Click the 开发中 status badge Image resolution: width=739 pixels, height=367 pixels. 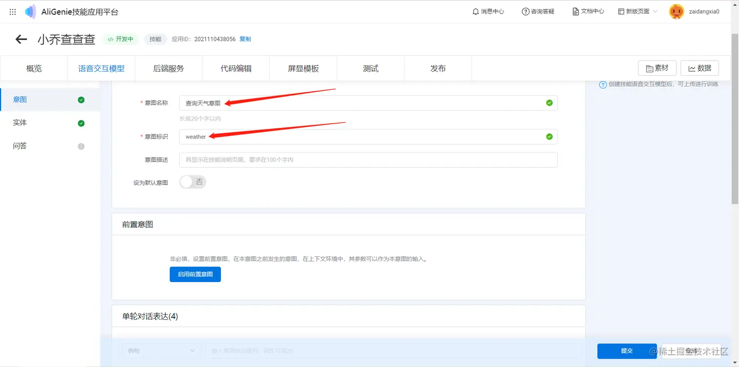pyautogui.click(x=121, y=39)
